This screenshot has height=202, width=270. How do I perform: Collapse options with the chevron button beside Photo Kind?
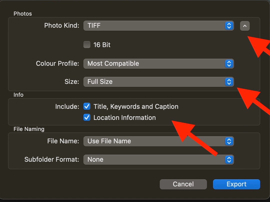245,26
